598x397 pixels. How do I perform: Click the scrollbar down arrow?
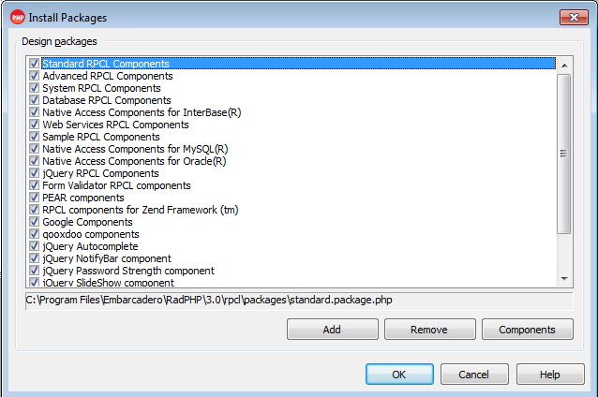point(564,279)
